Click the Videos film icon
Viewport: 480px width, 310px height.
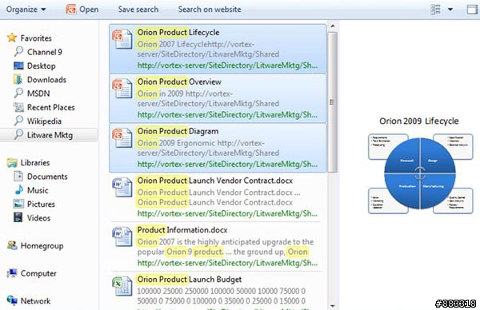click(x=18, y=217)
